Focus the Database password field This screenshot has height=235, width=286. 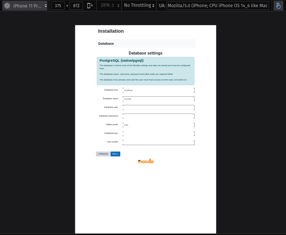[x=159, y=116]
